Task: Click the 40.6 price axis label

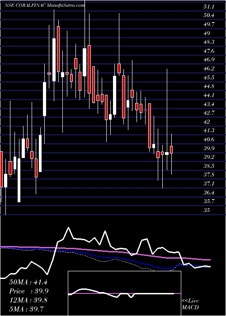Action: tap(209, 139)
